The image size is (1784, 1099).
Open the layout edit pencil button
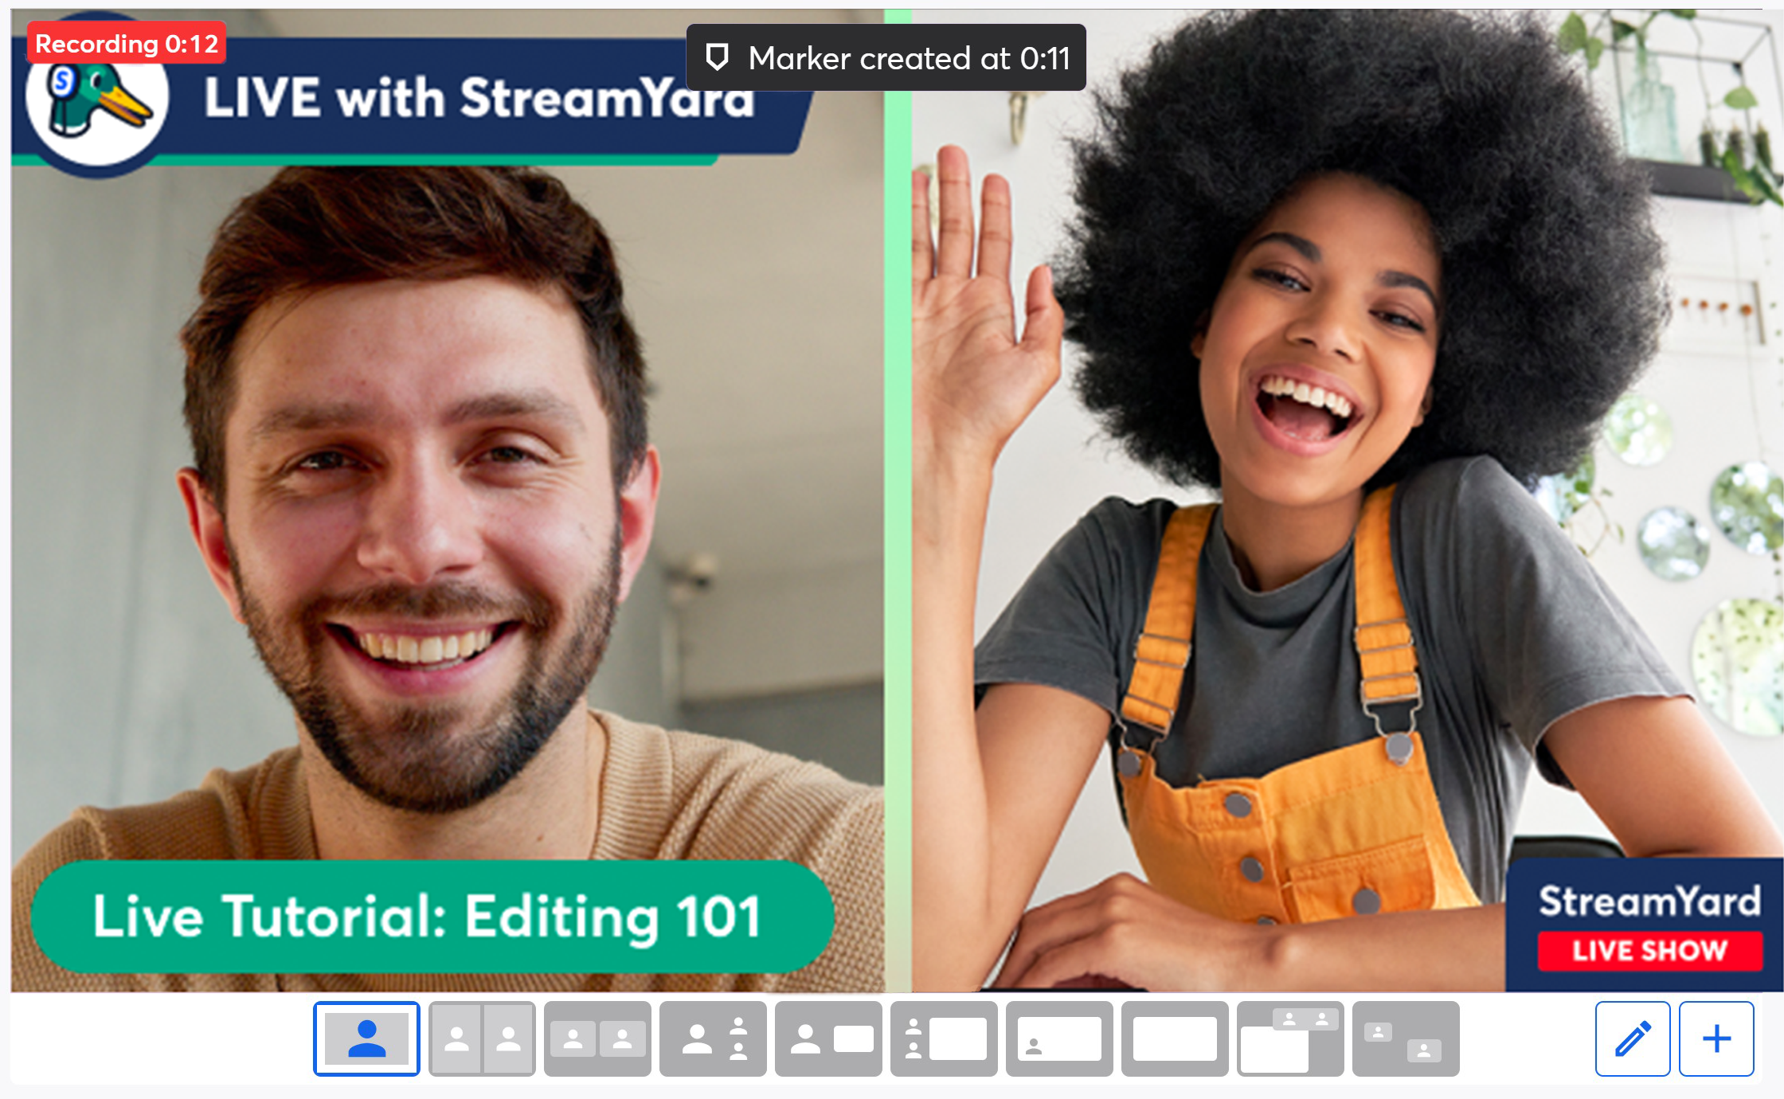(x=1633, y=1038)
